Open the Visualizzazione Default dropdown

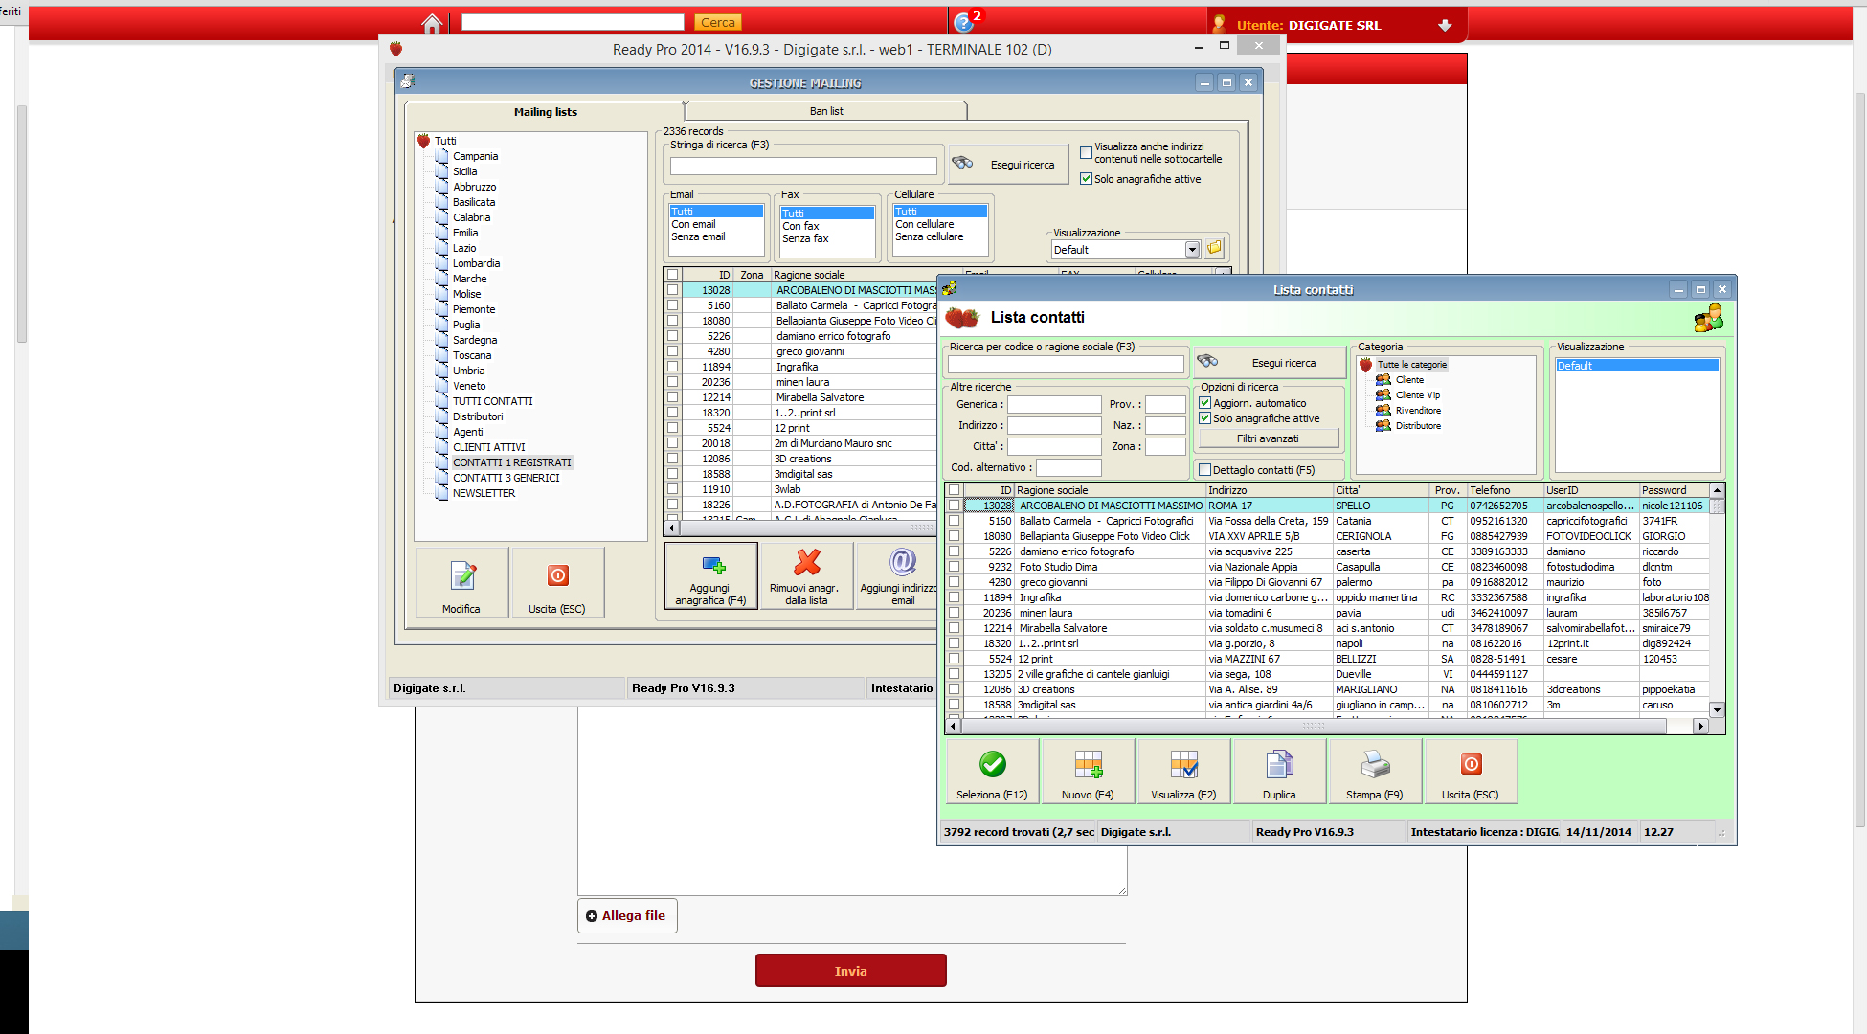1192,250
